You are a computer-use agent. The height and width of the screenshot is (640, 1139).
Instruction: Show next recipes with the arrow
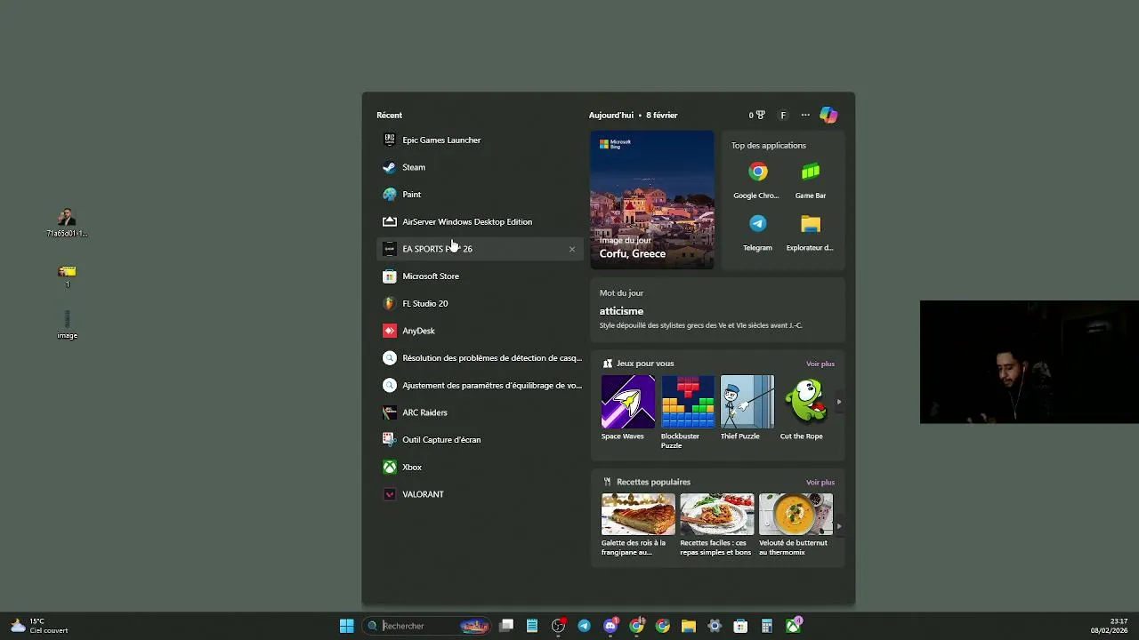pos(839,526)
